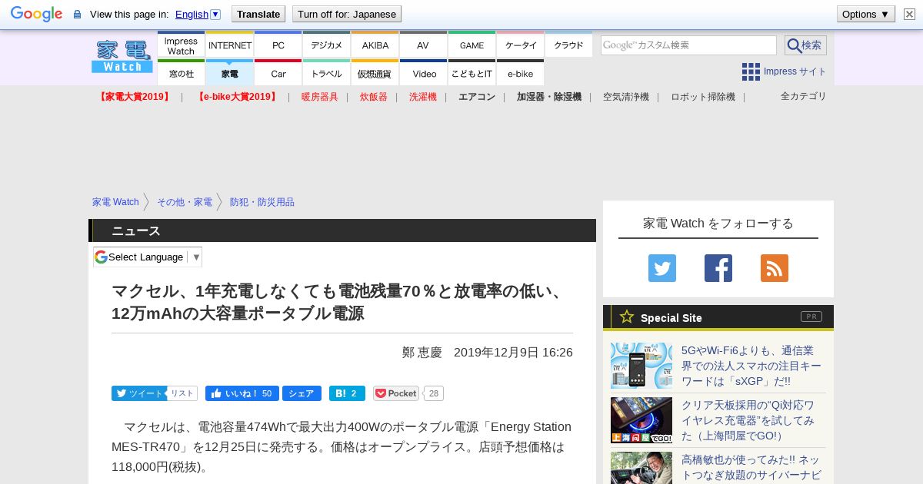This screenshot has width=923, height=484.
Task: Open the 【e-bike大賞2019】 link
Action: click(x=236, y=97)
